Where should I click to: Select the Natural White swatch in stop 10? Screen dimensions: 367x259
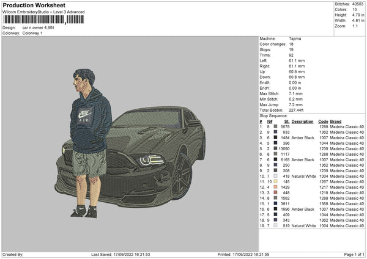click(275, 176)
